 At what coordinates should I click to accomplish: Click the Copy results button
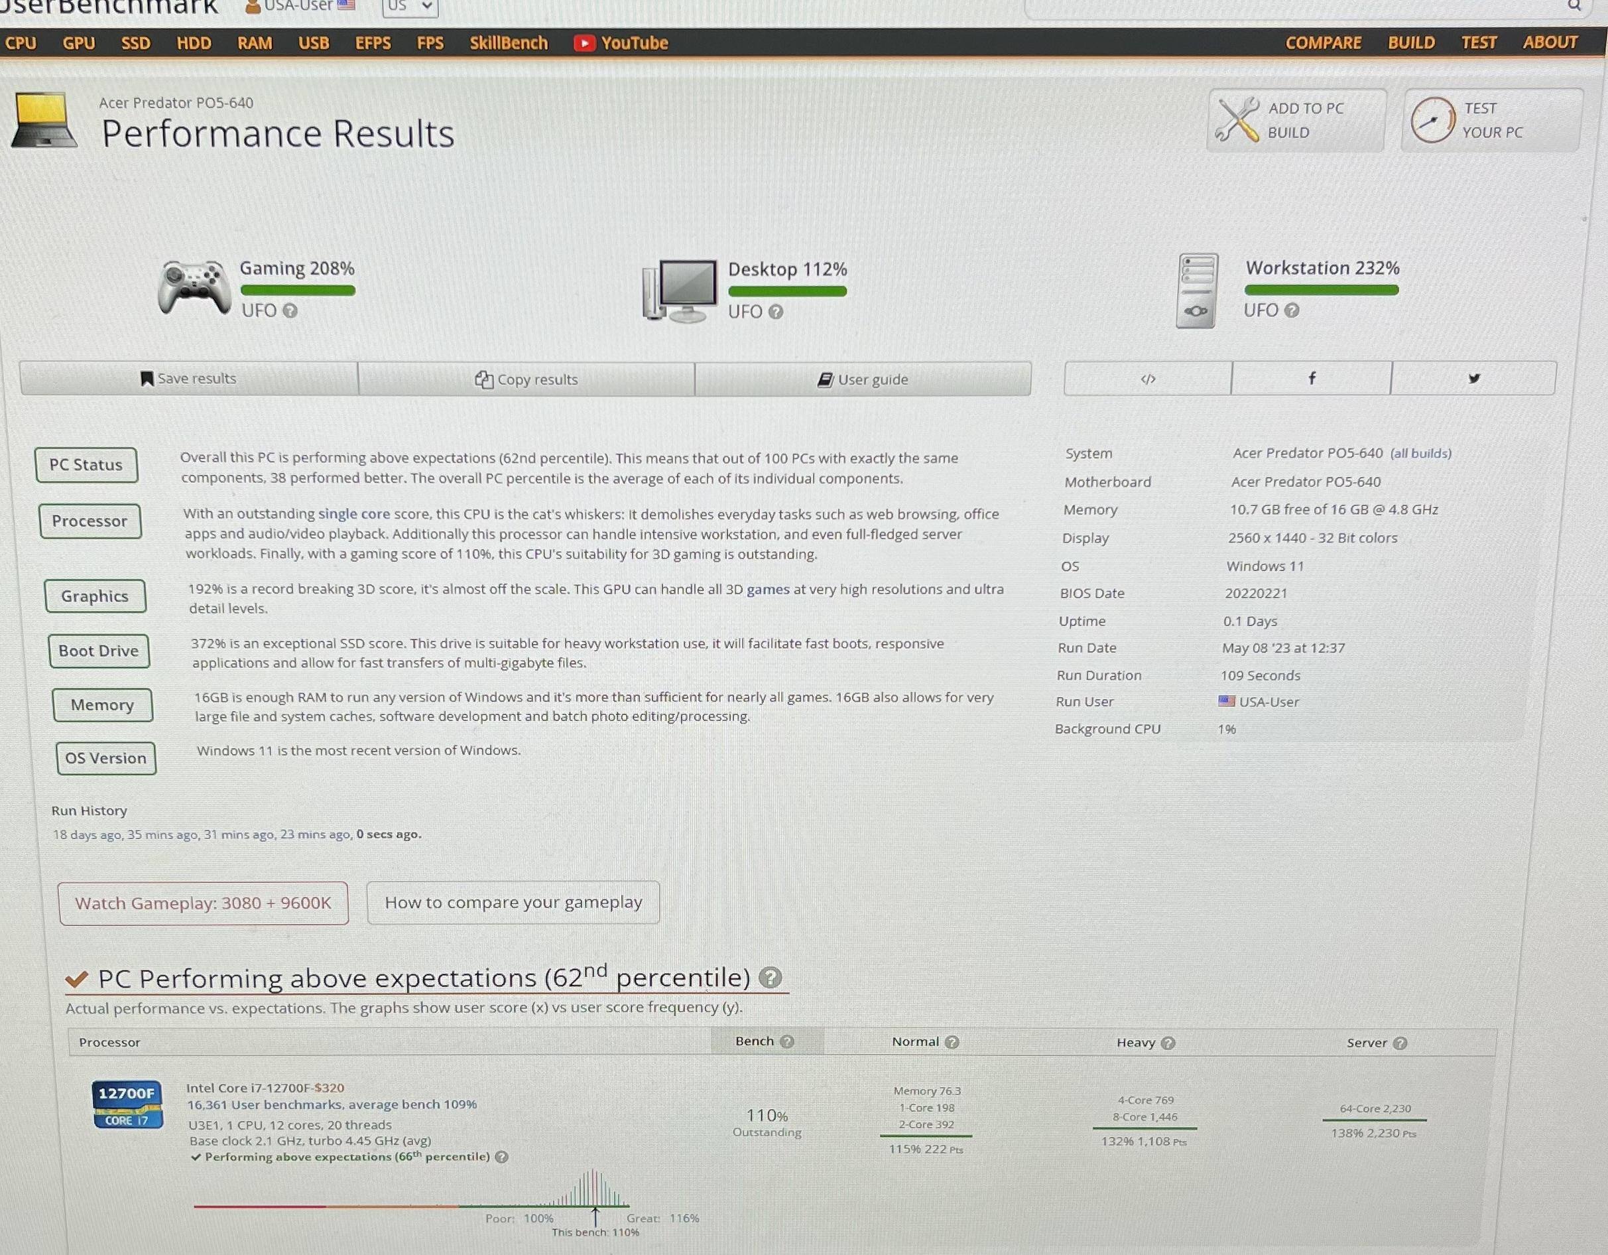[526, 379]
